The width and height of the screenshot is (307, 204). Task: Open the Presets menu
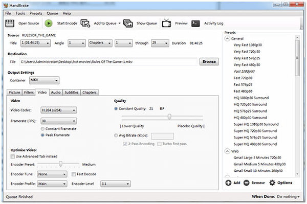pos(36,13)
